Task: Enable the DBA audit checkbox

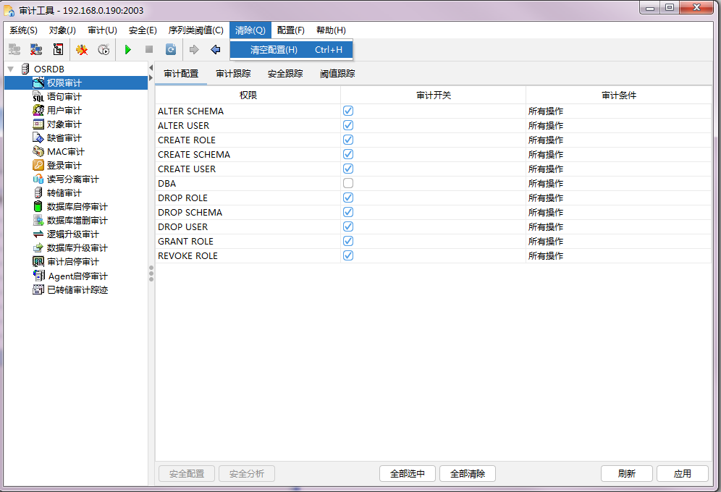Action: 347,183
